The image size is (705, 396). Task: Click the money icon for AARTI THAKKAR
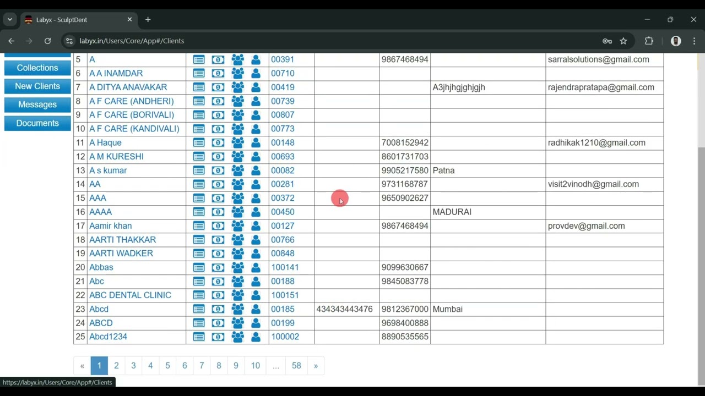pos(218,240)
